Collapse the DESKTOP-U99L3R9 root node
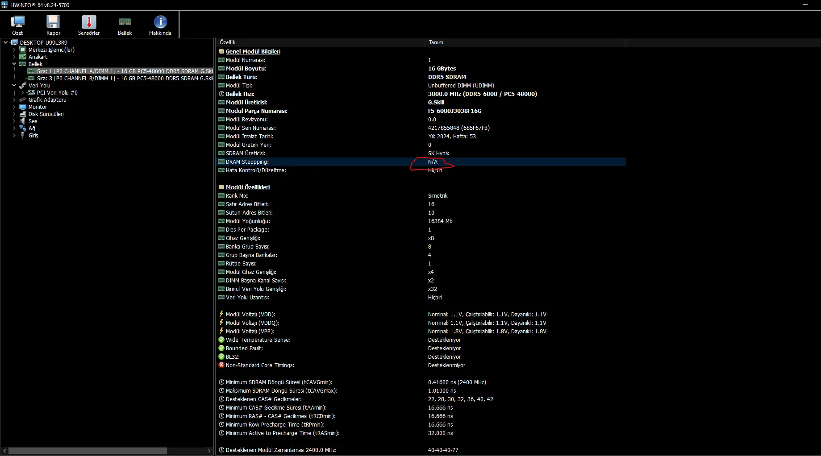Image resolution: width=821 pixels, height=456 pixels. 5,42
